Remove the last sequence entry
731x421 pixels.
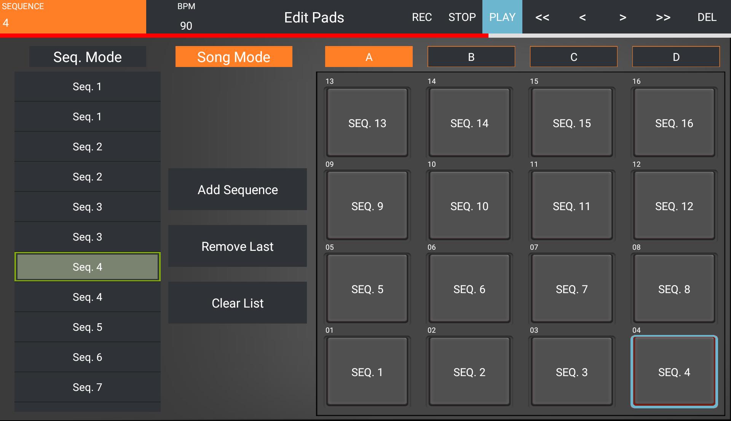237,246
